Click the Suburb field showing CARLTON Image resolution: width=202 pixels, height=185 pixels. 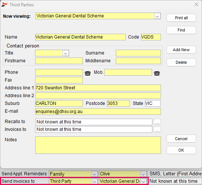[59, 103]
